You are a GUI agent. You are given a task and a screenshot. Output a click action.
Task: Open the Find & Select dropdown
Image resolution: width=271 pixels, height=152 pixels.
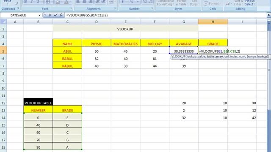click(250, 3)
